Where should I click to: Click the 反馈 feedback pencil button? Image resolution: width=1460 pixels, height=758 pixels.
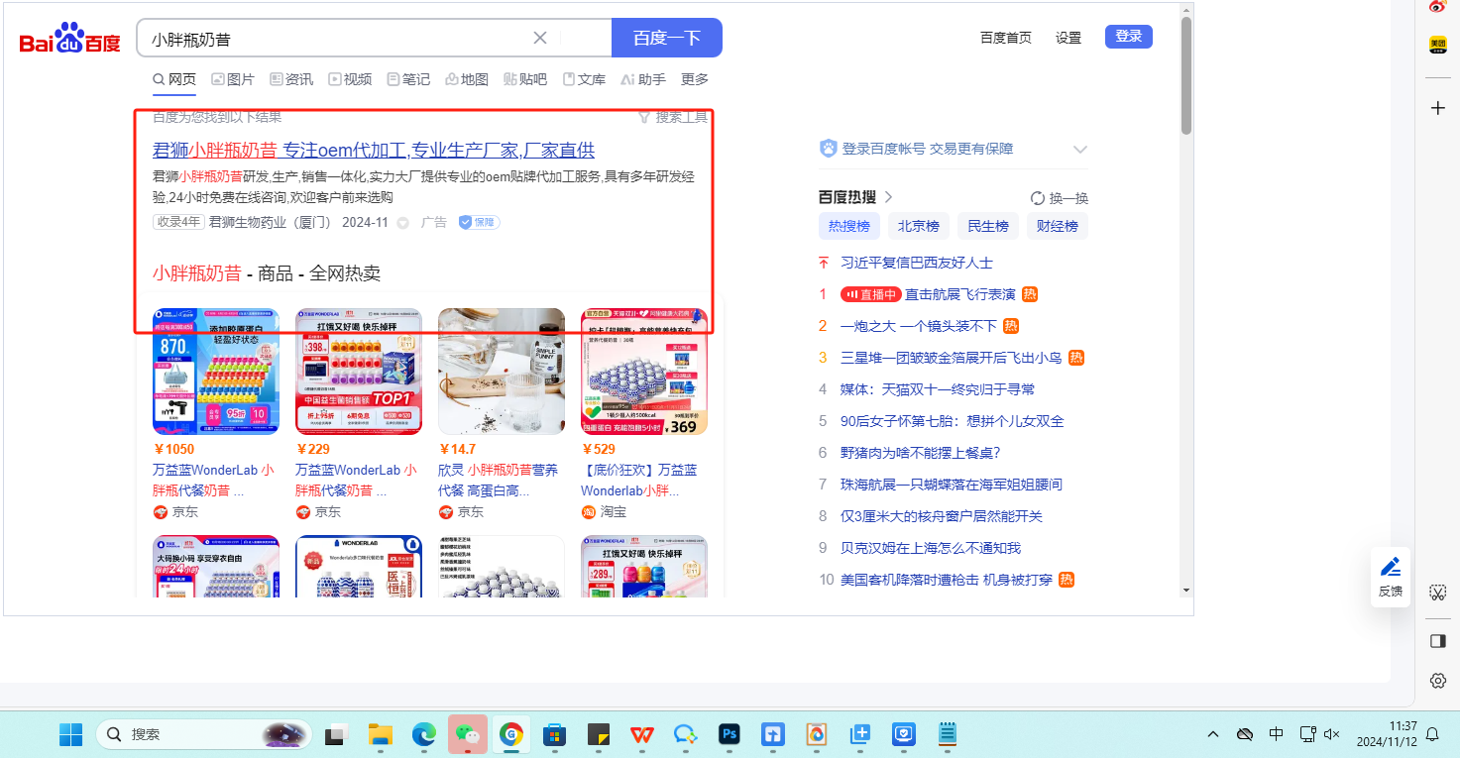click(1391, 576)
